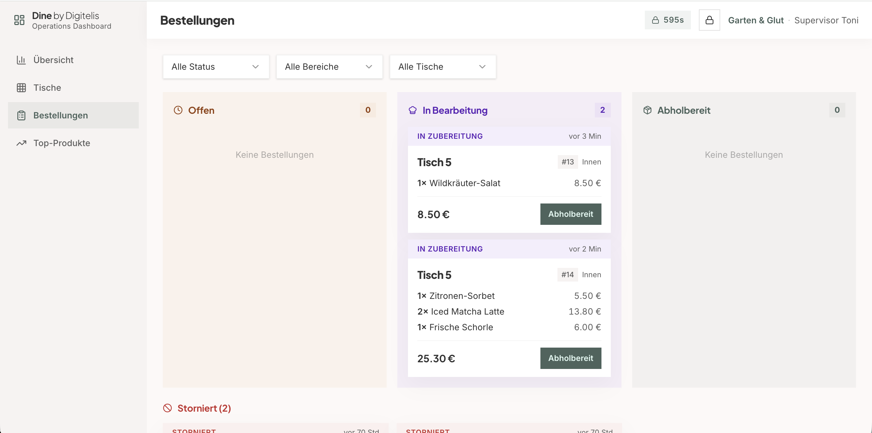Click the Zitronen-Sorbet item line
872x433 pixels.
point(509,296)
